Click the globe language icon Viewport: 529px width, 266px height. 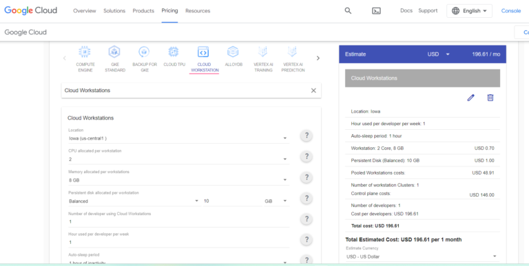pyautogui.click(x=455, y=11)
